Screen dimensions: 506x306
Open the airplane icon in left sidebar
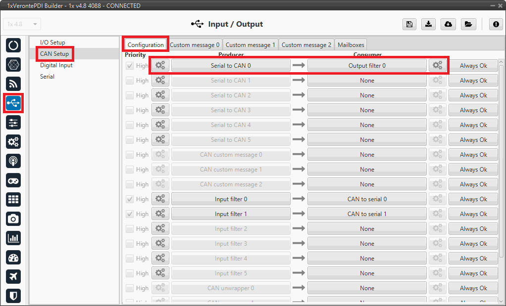tap(13, 276)
